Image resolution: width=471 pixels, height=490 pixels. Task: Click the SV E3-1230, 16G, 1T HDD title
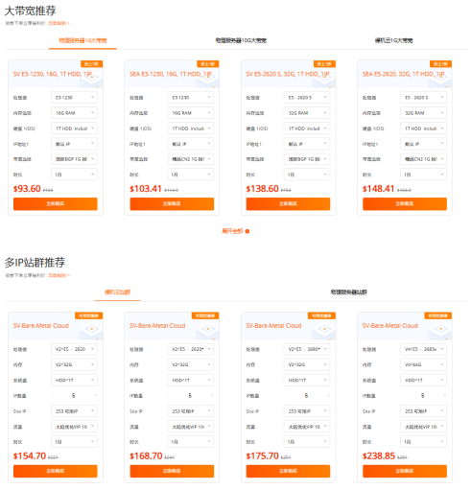pos(53,74)
